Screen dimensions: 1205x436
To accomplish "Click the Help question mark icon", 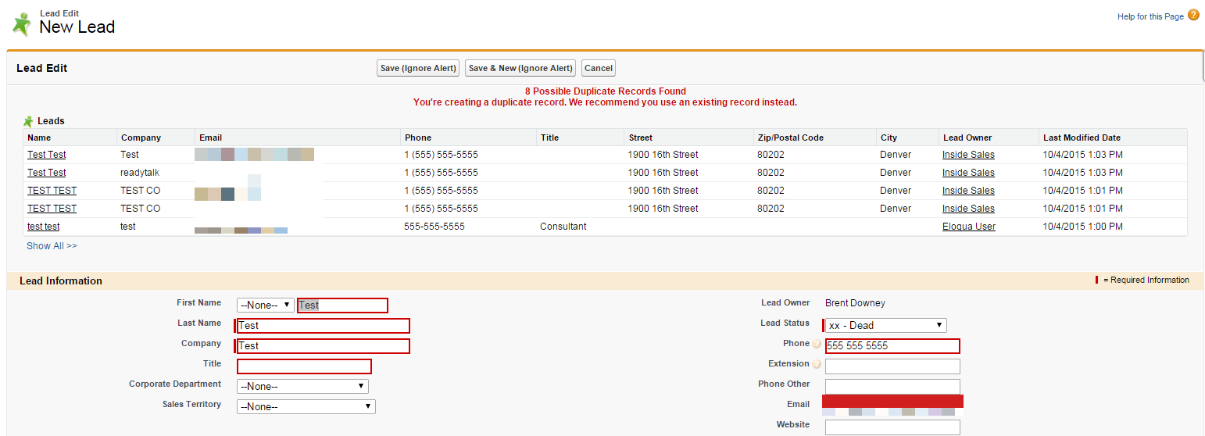I will pos(1193,15).
